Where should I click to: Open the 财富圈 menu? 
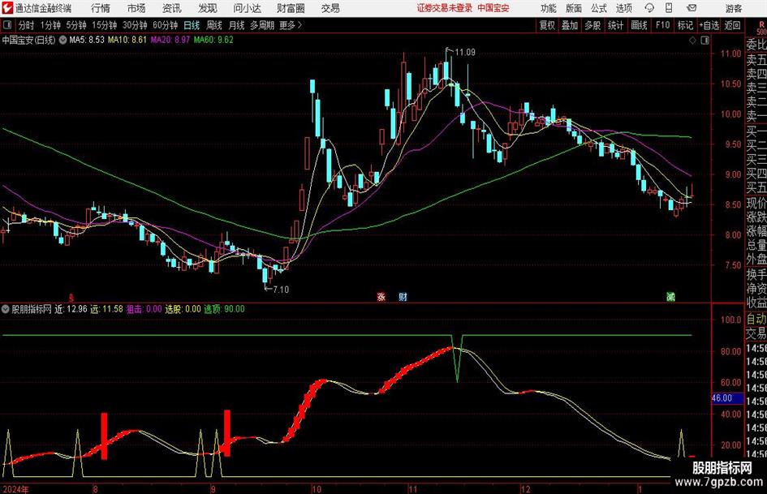pyautogui.click(x=291, y=8)
